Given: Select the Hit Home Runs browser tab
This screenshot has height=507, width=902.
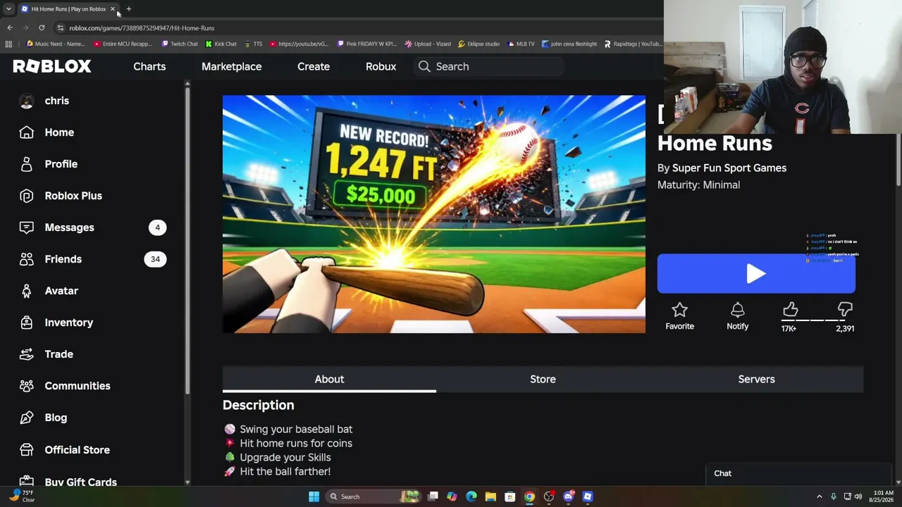Looking at the screenshot, I should tap(68, 9).
